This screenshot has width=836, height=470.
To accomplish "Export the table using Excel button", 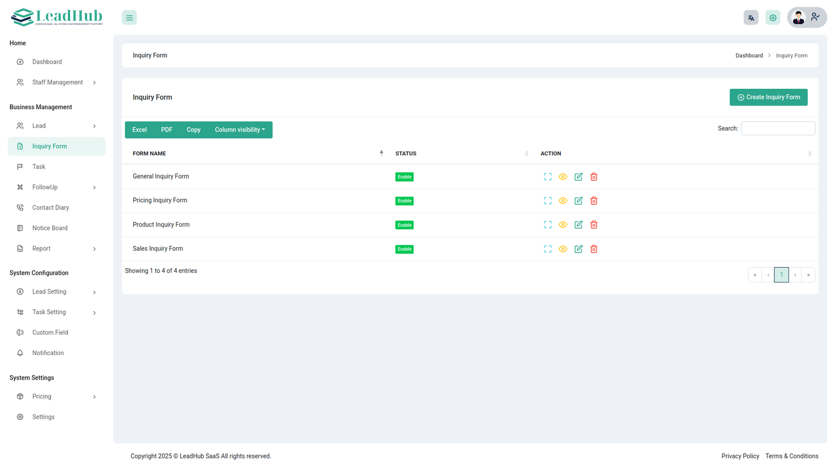I will coord(140,130).
